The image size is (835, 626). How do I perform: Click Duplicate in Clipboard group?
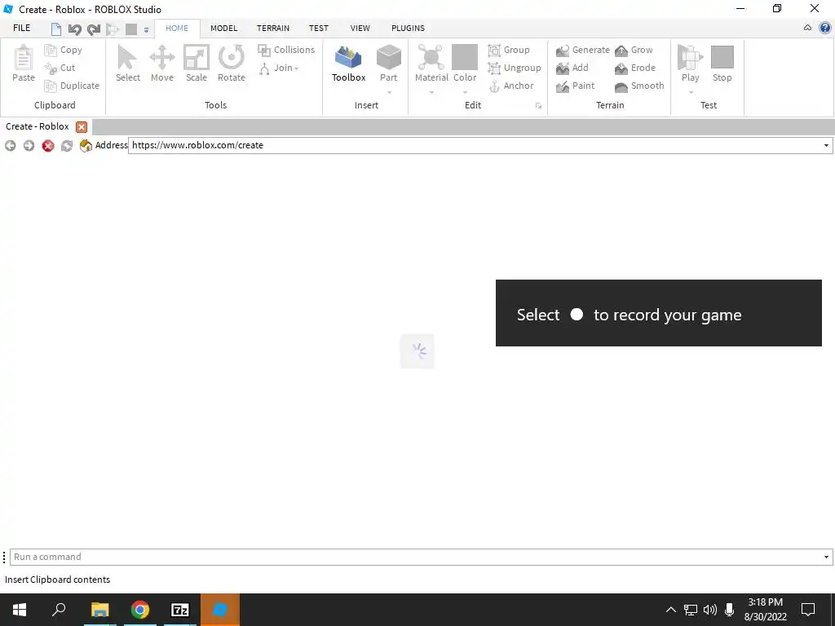(72, 86)
